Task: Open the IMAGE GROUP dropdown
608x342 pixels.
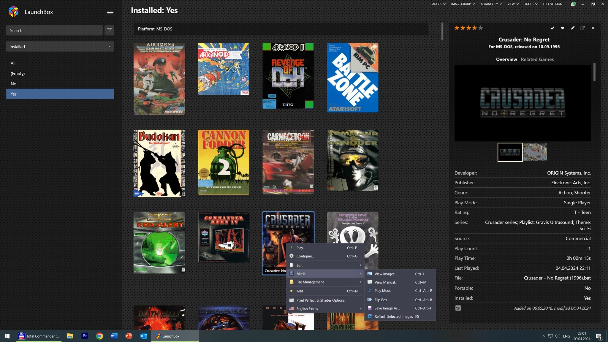Action: [x=463, y=4]
